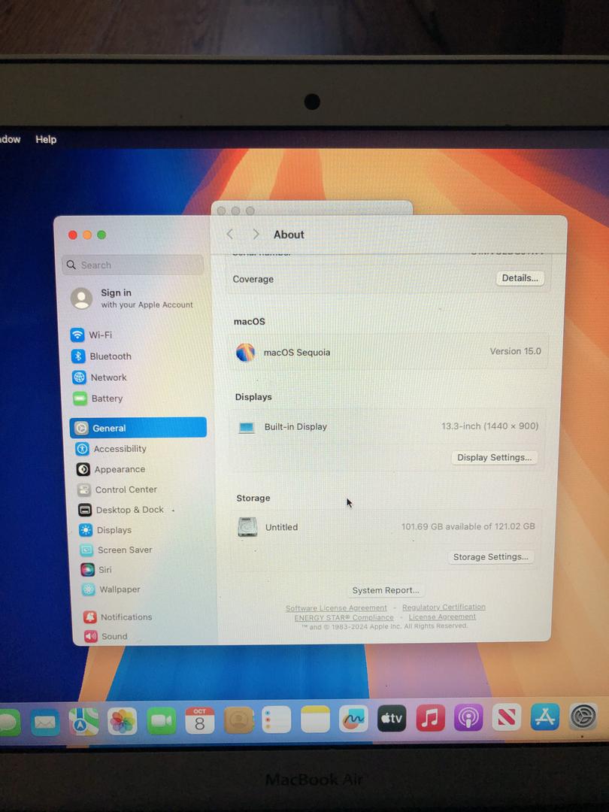Open Calendar showing Oct 8
The image size is (609, 812).
199,720
